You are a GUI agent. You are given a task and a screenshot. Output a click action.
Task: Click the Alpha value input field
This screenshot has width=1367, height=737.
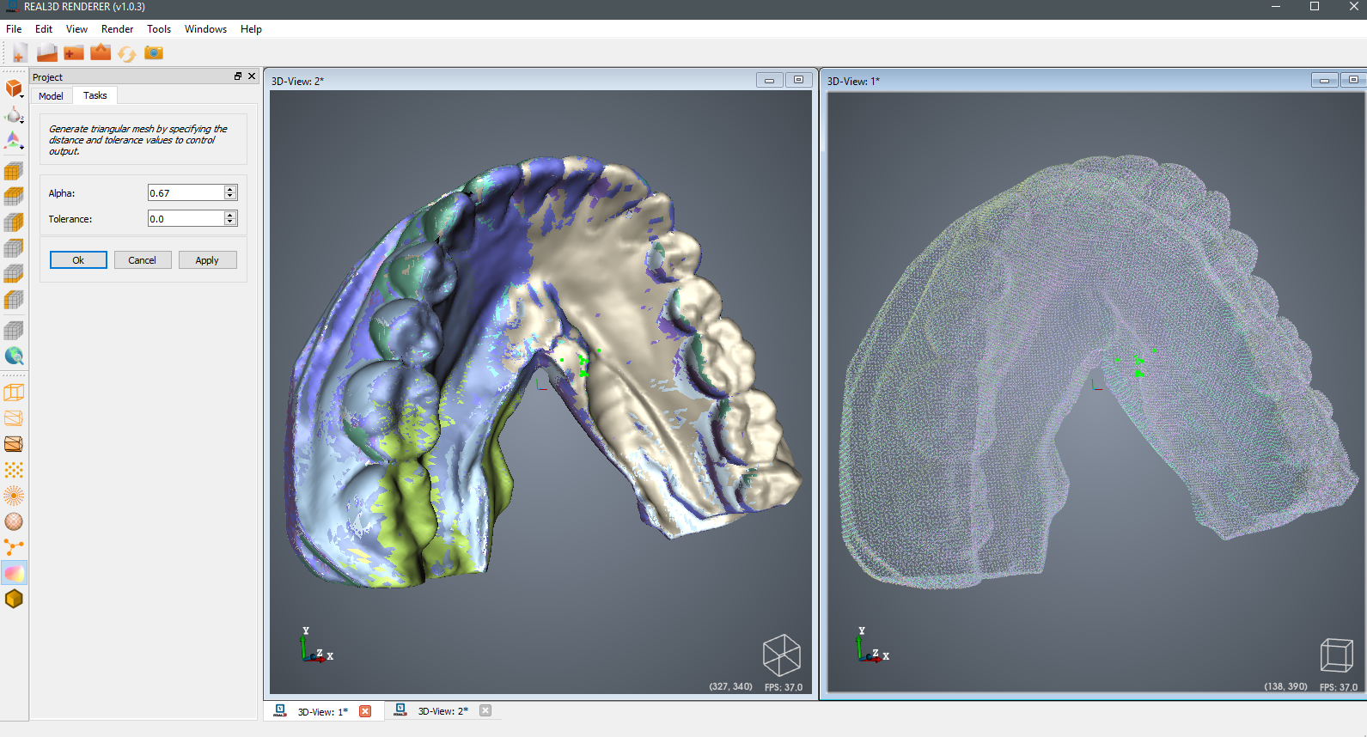click(186, 193)
